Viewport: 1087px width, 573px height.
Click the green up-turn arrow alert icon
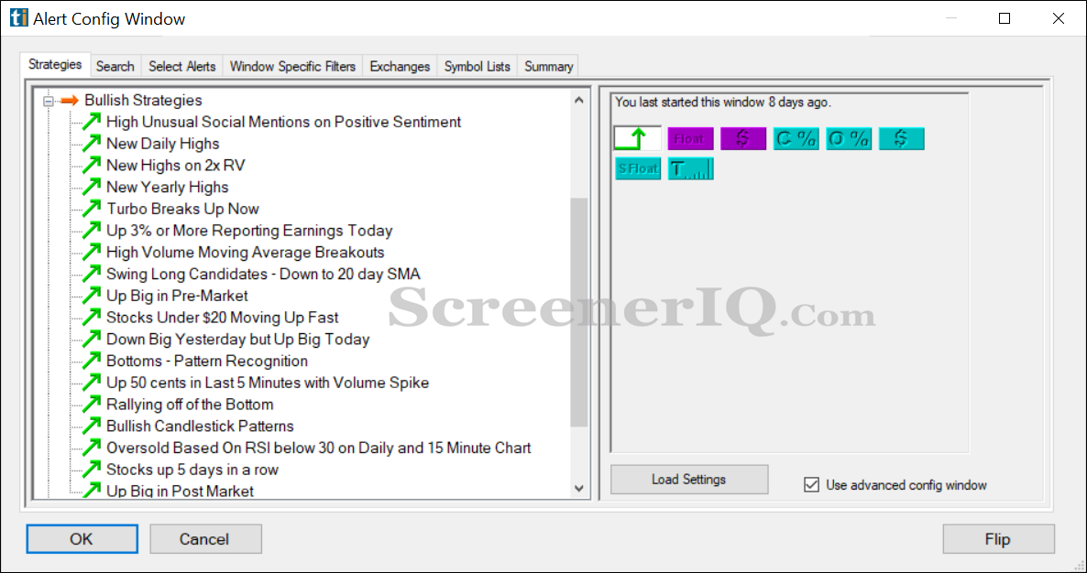(x=638, y=138)
